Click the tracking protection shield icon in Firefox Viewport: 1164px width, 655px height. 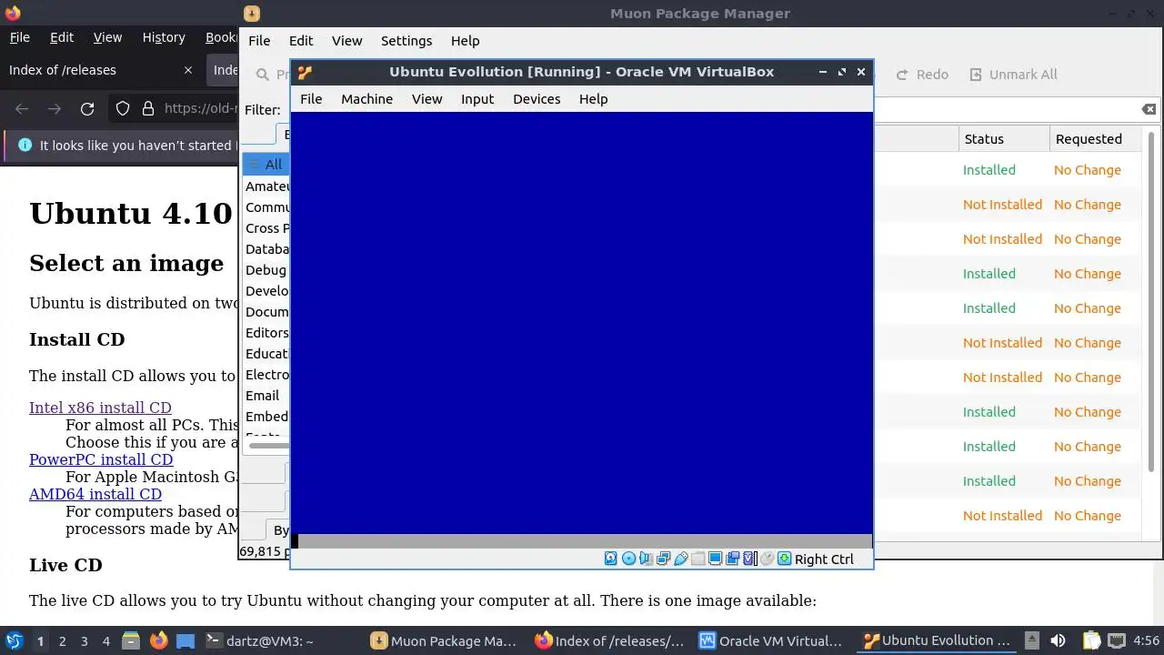(x=123, y=109)
